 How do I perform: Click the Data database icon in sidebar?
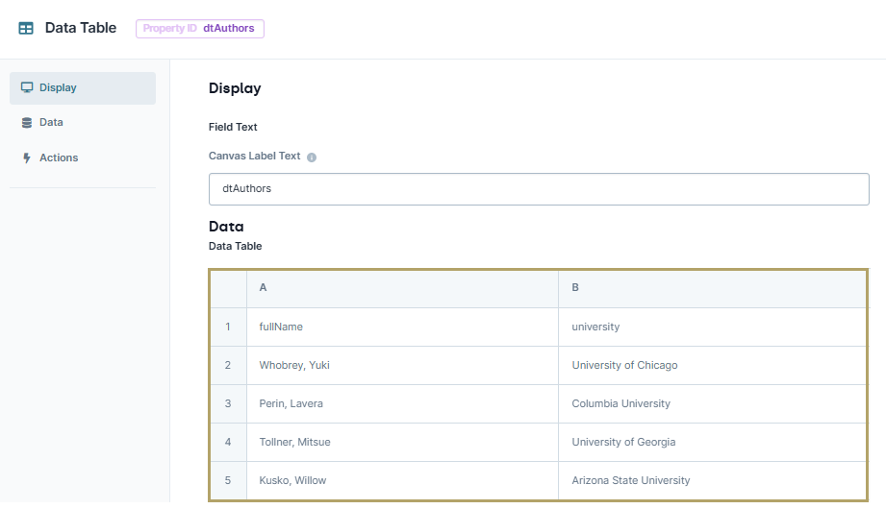point(27,123)
